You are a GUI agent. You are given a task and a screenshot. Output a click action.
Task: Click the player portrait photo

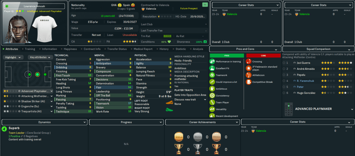(14, 28)
